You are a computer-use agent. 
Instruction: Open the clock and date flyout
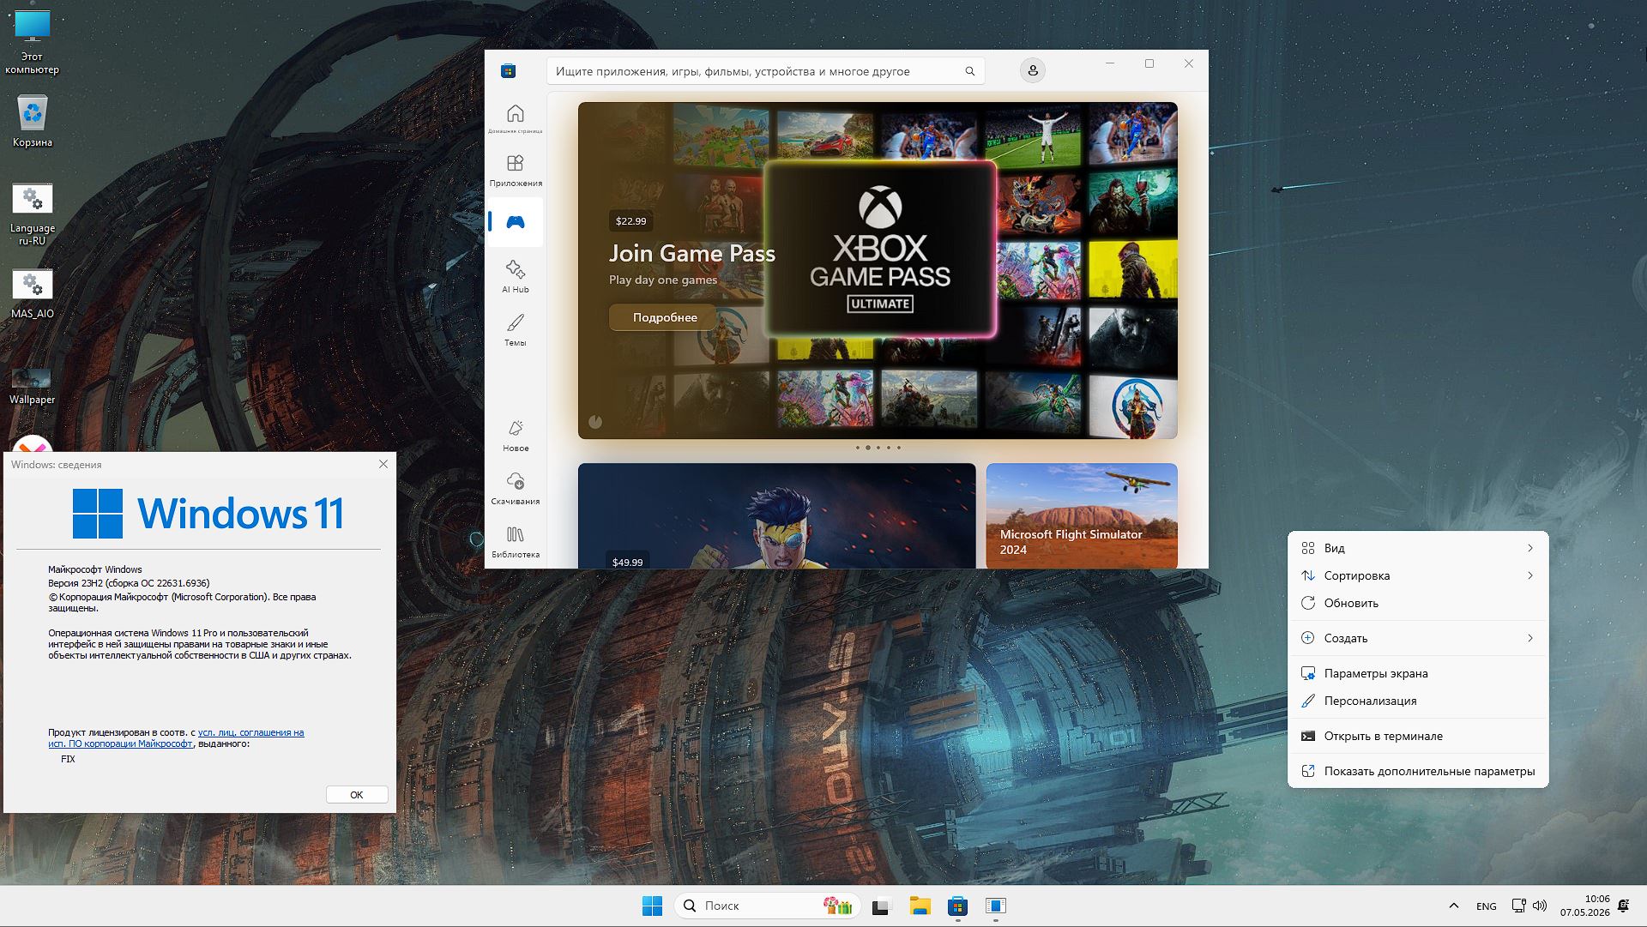tap(1585, 906)
